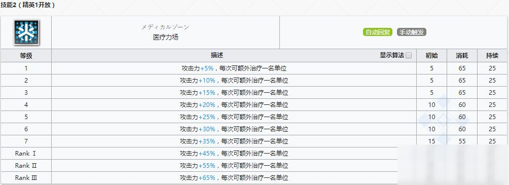Click the 初始 value 15 in level 7 row

431,141
